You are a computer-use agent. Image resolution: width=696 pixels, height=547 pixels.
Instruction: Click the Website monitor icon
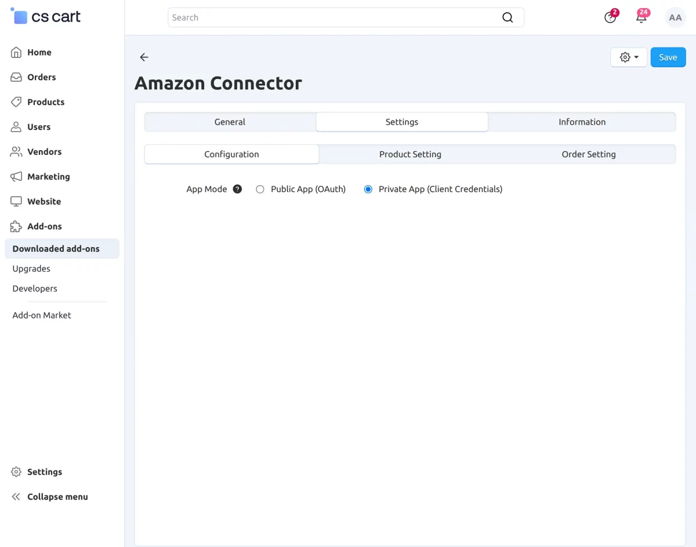click(x=16, y=202)
